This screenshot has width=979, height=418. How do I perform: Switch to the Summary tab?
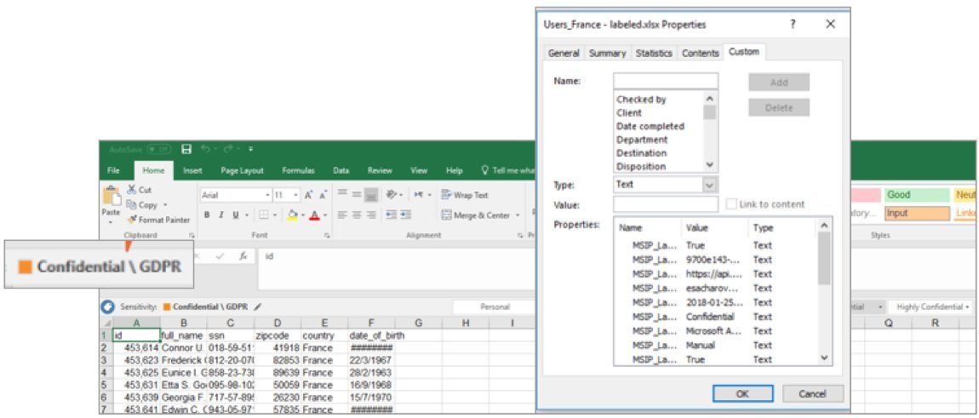(607, 53)
